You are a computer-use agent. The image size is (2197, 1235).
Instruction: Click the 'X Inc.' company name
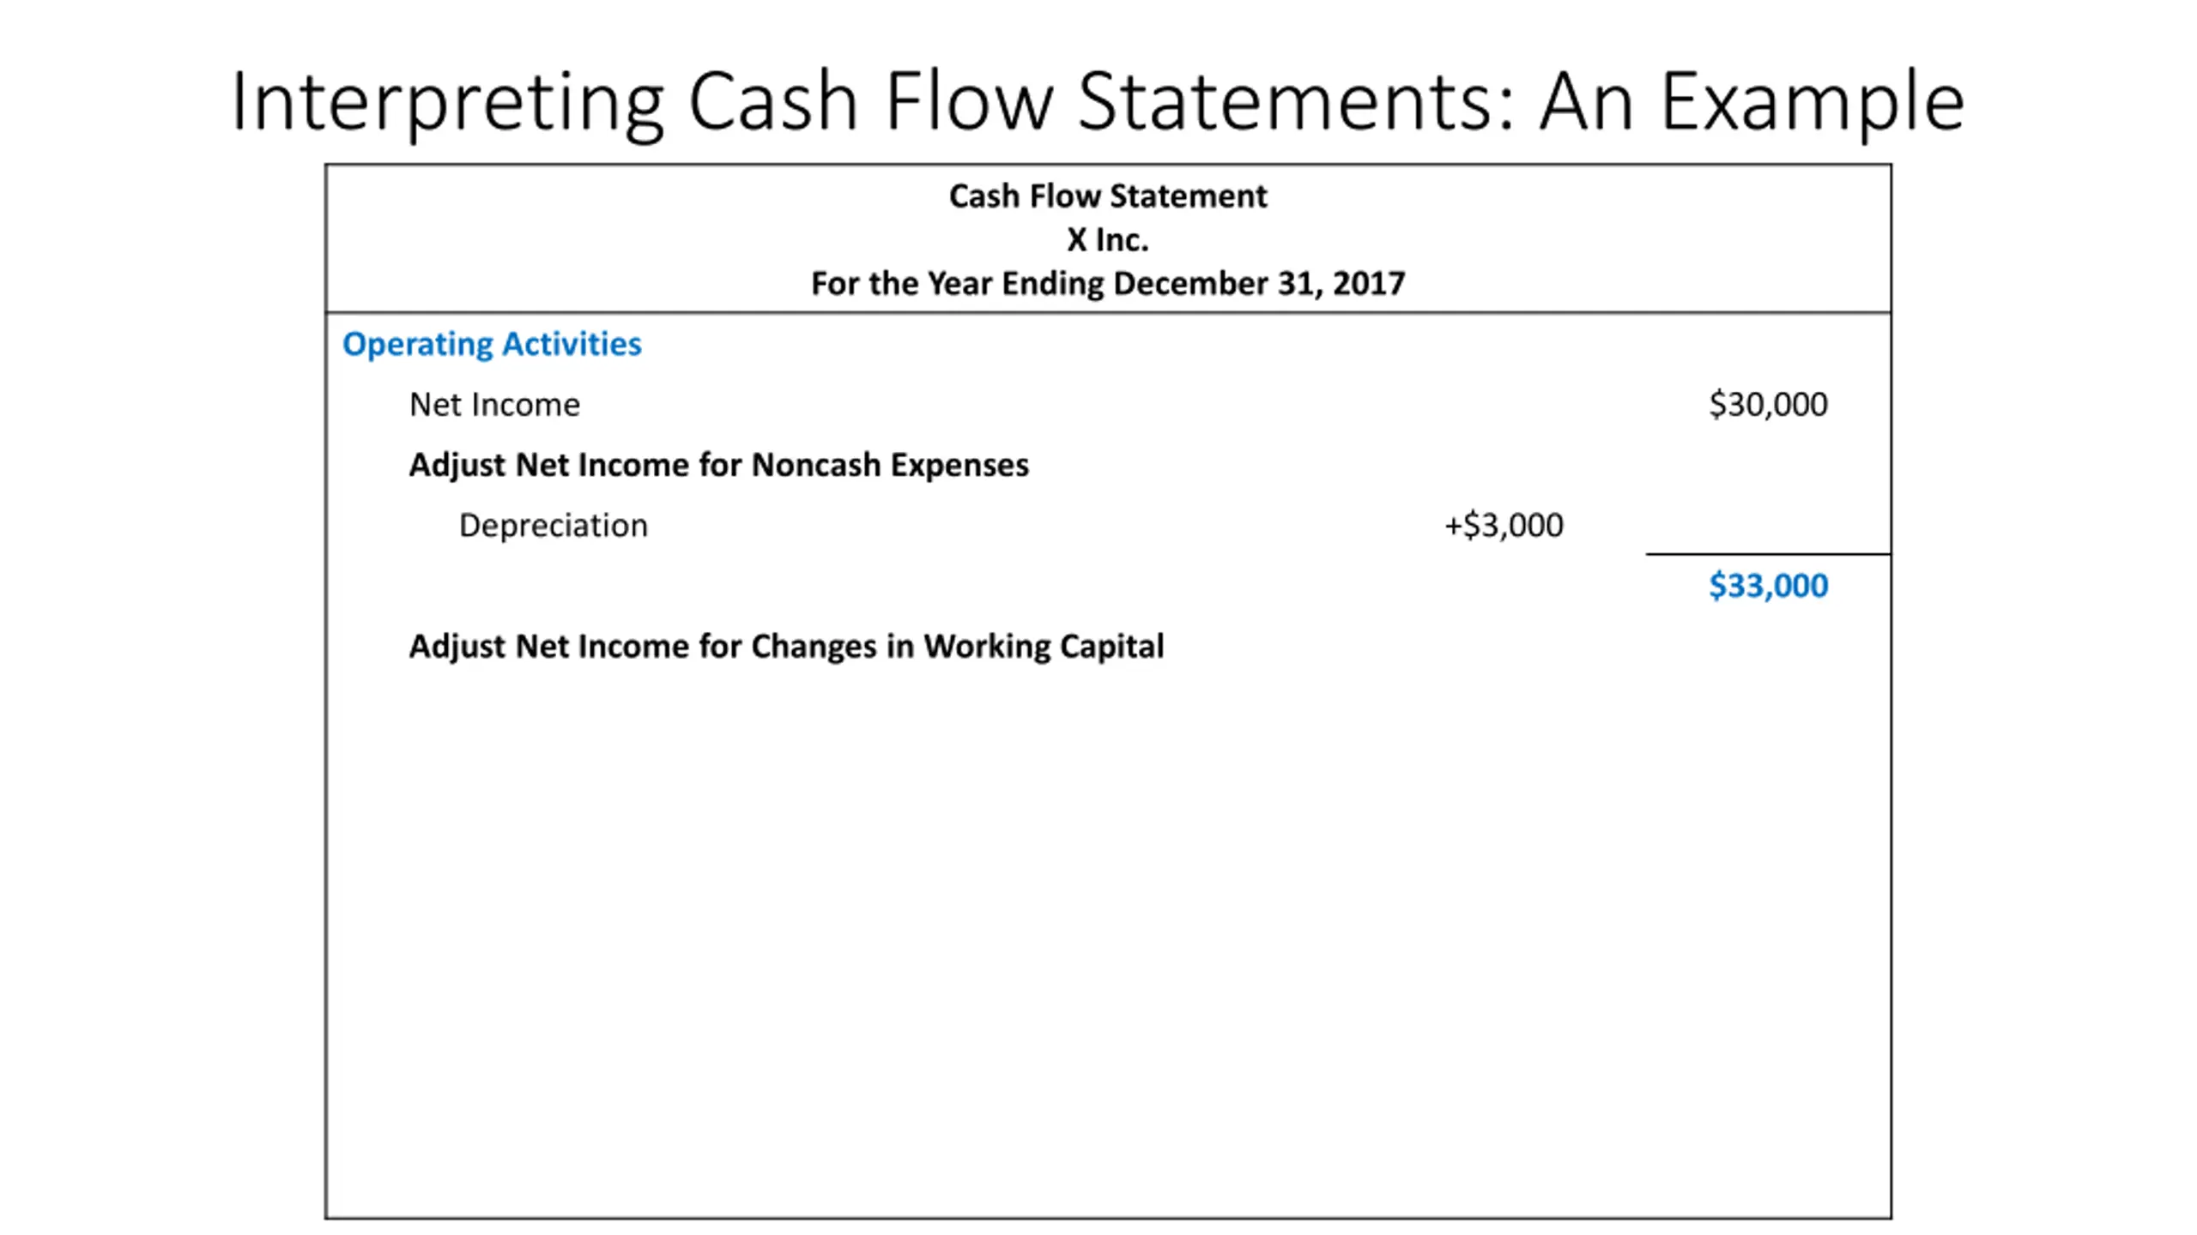point(1107,240)
